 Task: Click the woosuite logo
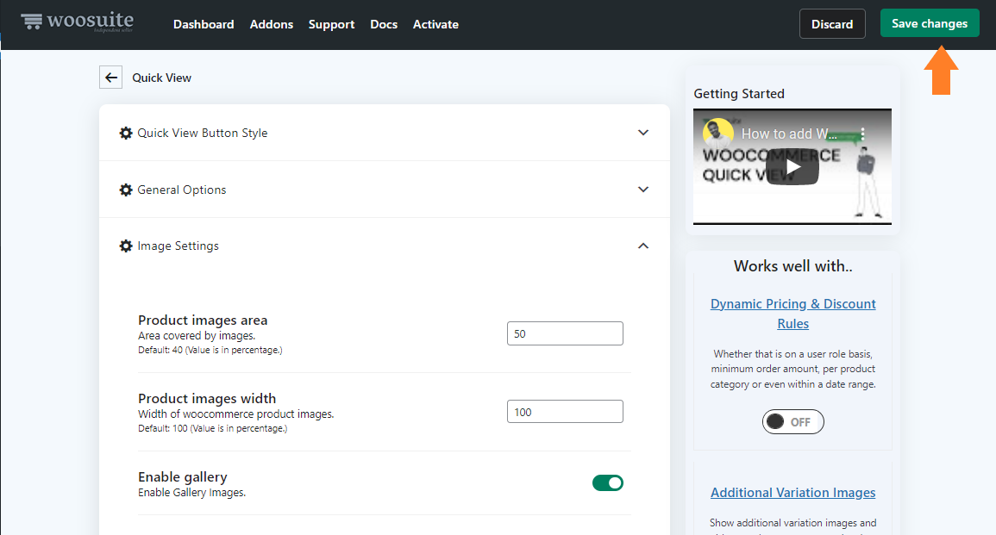click(x=77, y=22)
